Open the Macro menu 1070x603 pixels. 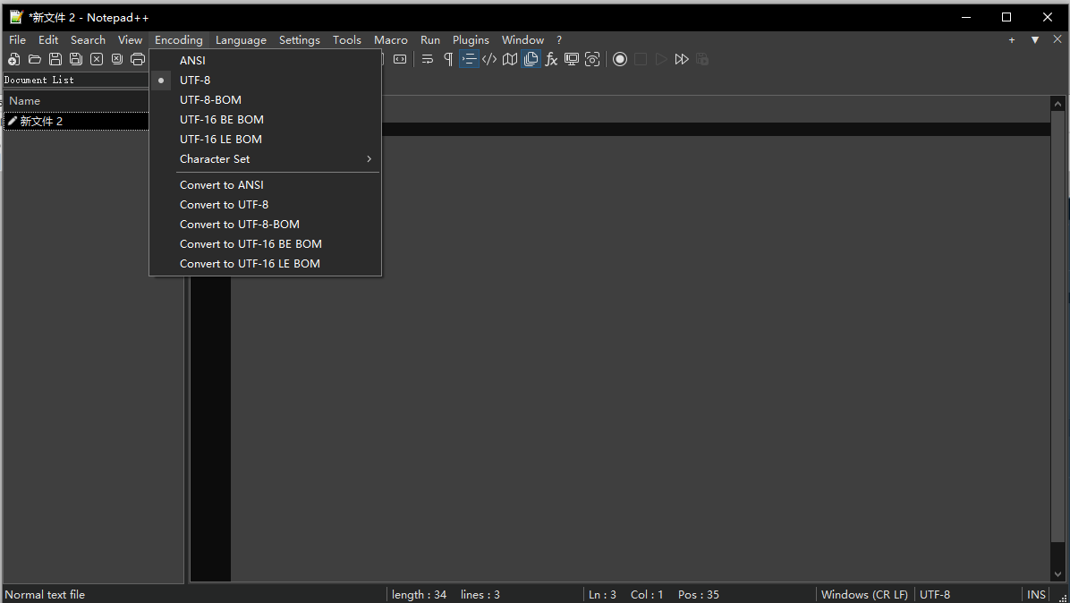coord(390,39)
